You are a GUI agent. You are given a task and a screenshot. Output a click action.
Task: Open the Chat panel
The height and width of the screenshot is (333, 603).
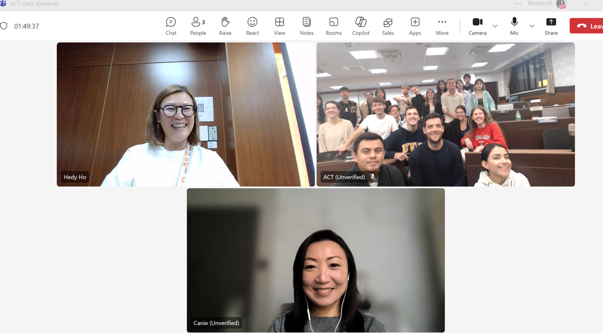(x=171, y=26)
